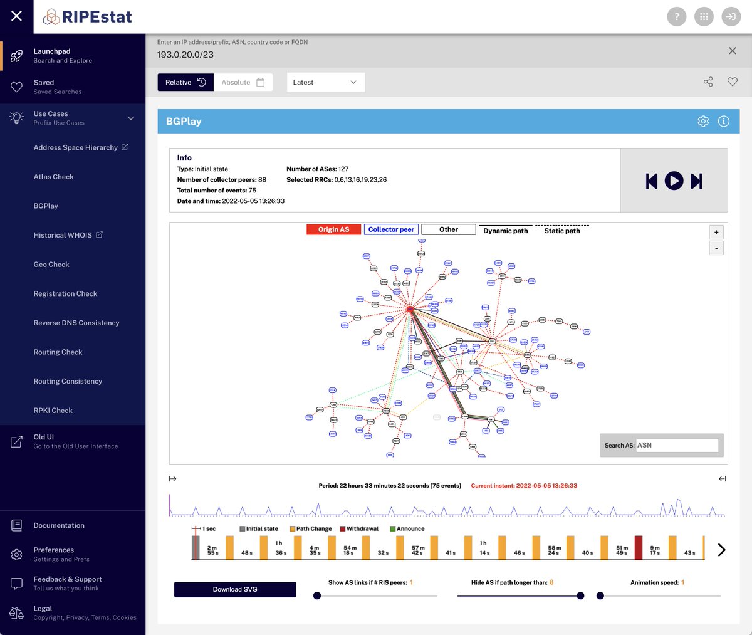752x635 pixels.
Task: Click the Legal scales icon
Action: click(17, 613)
